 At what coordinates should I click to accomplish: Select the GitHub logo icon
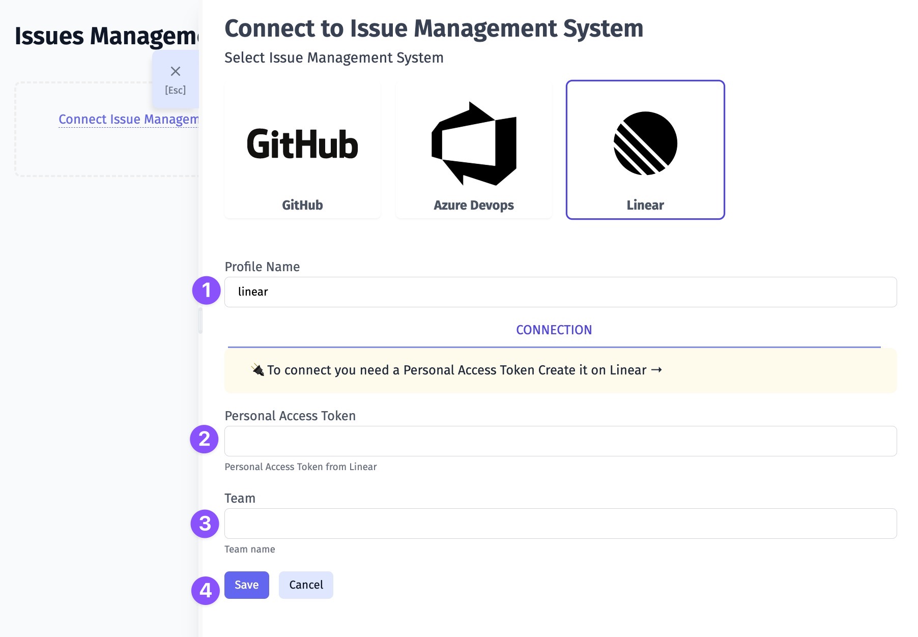click(x=302, y=144)
